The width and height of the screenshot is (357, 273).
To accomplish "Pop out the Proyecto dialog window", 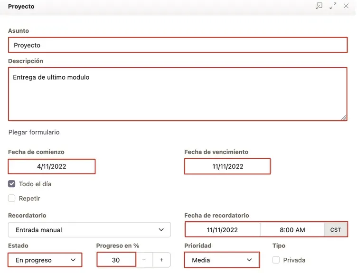I will tap(319, 6).
